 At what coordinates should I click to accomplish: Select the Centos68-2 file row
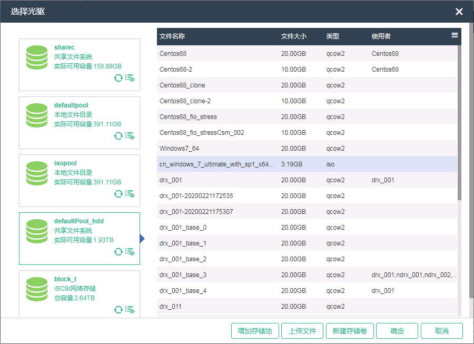coord(307,69)
